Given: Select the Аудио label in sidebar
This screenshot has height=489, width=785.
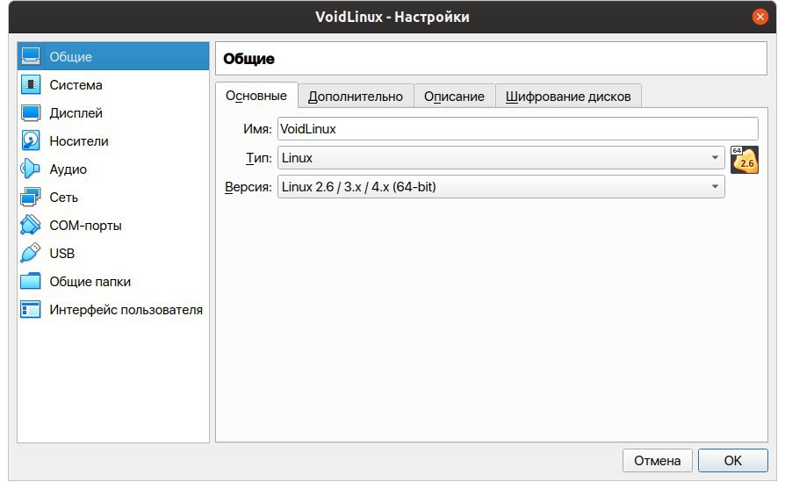Looking at the screenshot, I should point(68,169).
